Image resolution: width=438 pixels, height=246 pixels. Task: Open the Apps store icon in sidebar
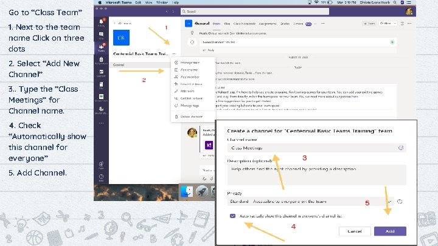101,165
